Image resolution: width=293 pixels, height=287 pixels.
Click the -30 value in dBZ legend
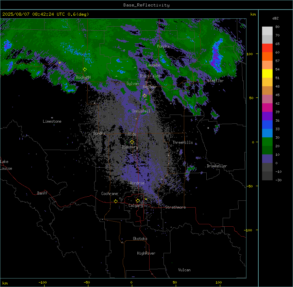coord(278,180)
